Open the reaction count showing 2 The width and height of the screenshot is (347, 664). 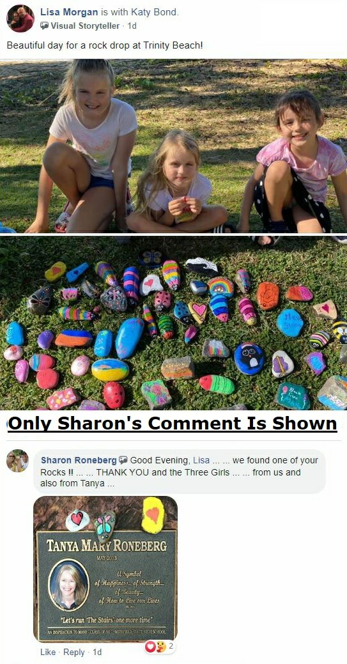171,646
